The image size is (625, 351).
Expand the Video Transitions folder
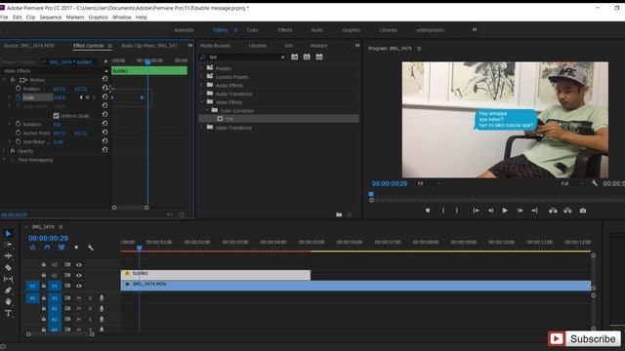click(201, 128)
